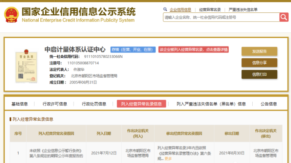The width and height of the screenshot is (291, 163).
Task: Focus the enterprise name search input
Action: 221,17
